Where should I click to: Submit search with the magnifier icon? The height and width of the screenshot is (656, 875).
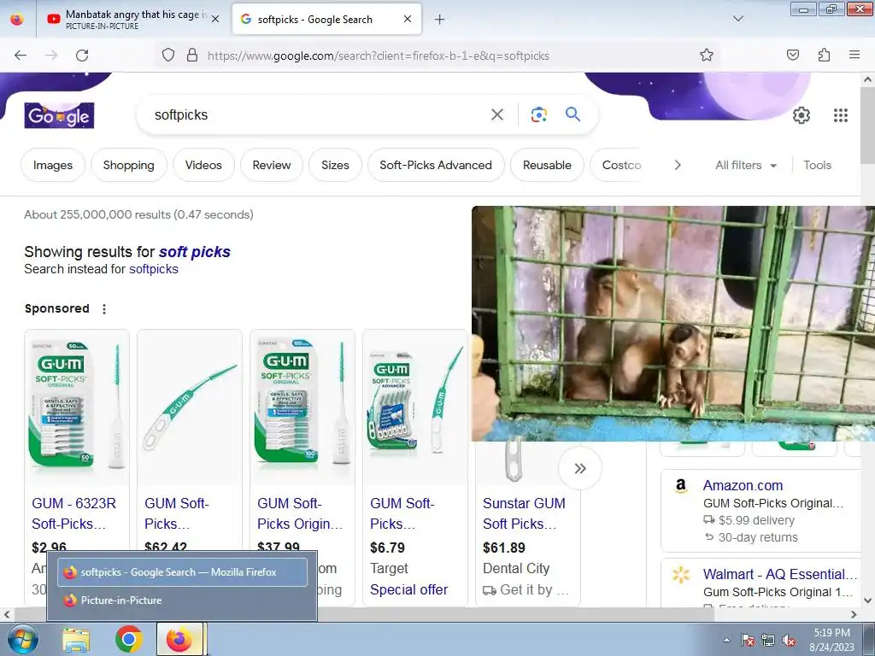[x=573, y=114]
